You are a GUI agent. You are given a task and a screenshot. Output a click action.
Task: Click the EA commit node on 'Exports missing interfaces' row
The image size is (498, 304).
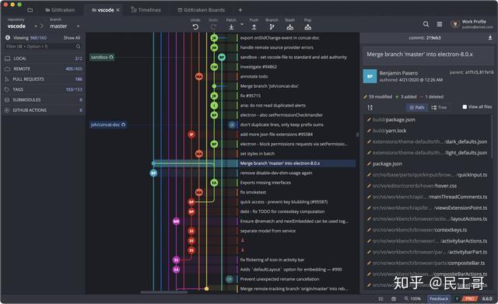point(215,183)
